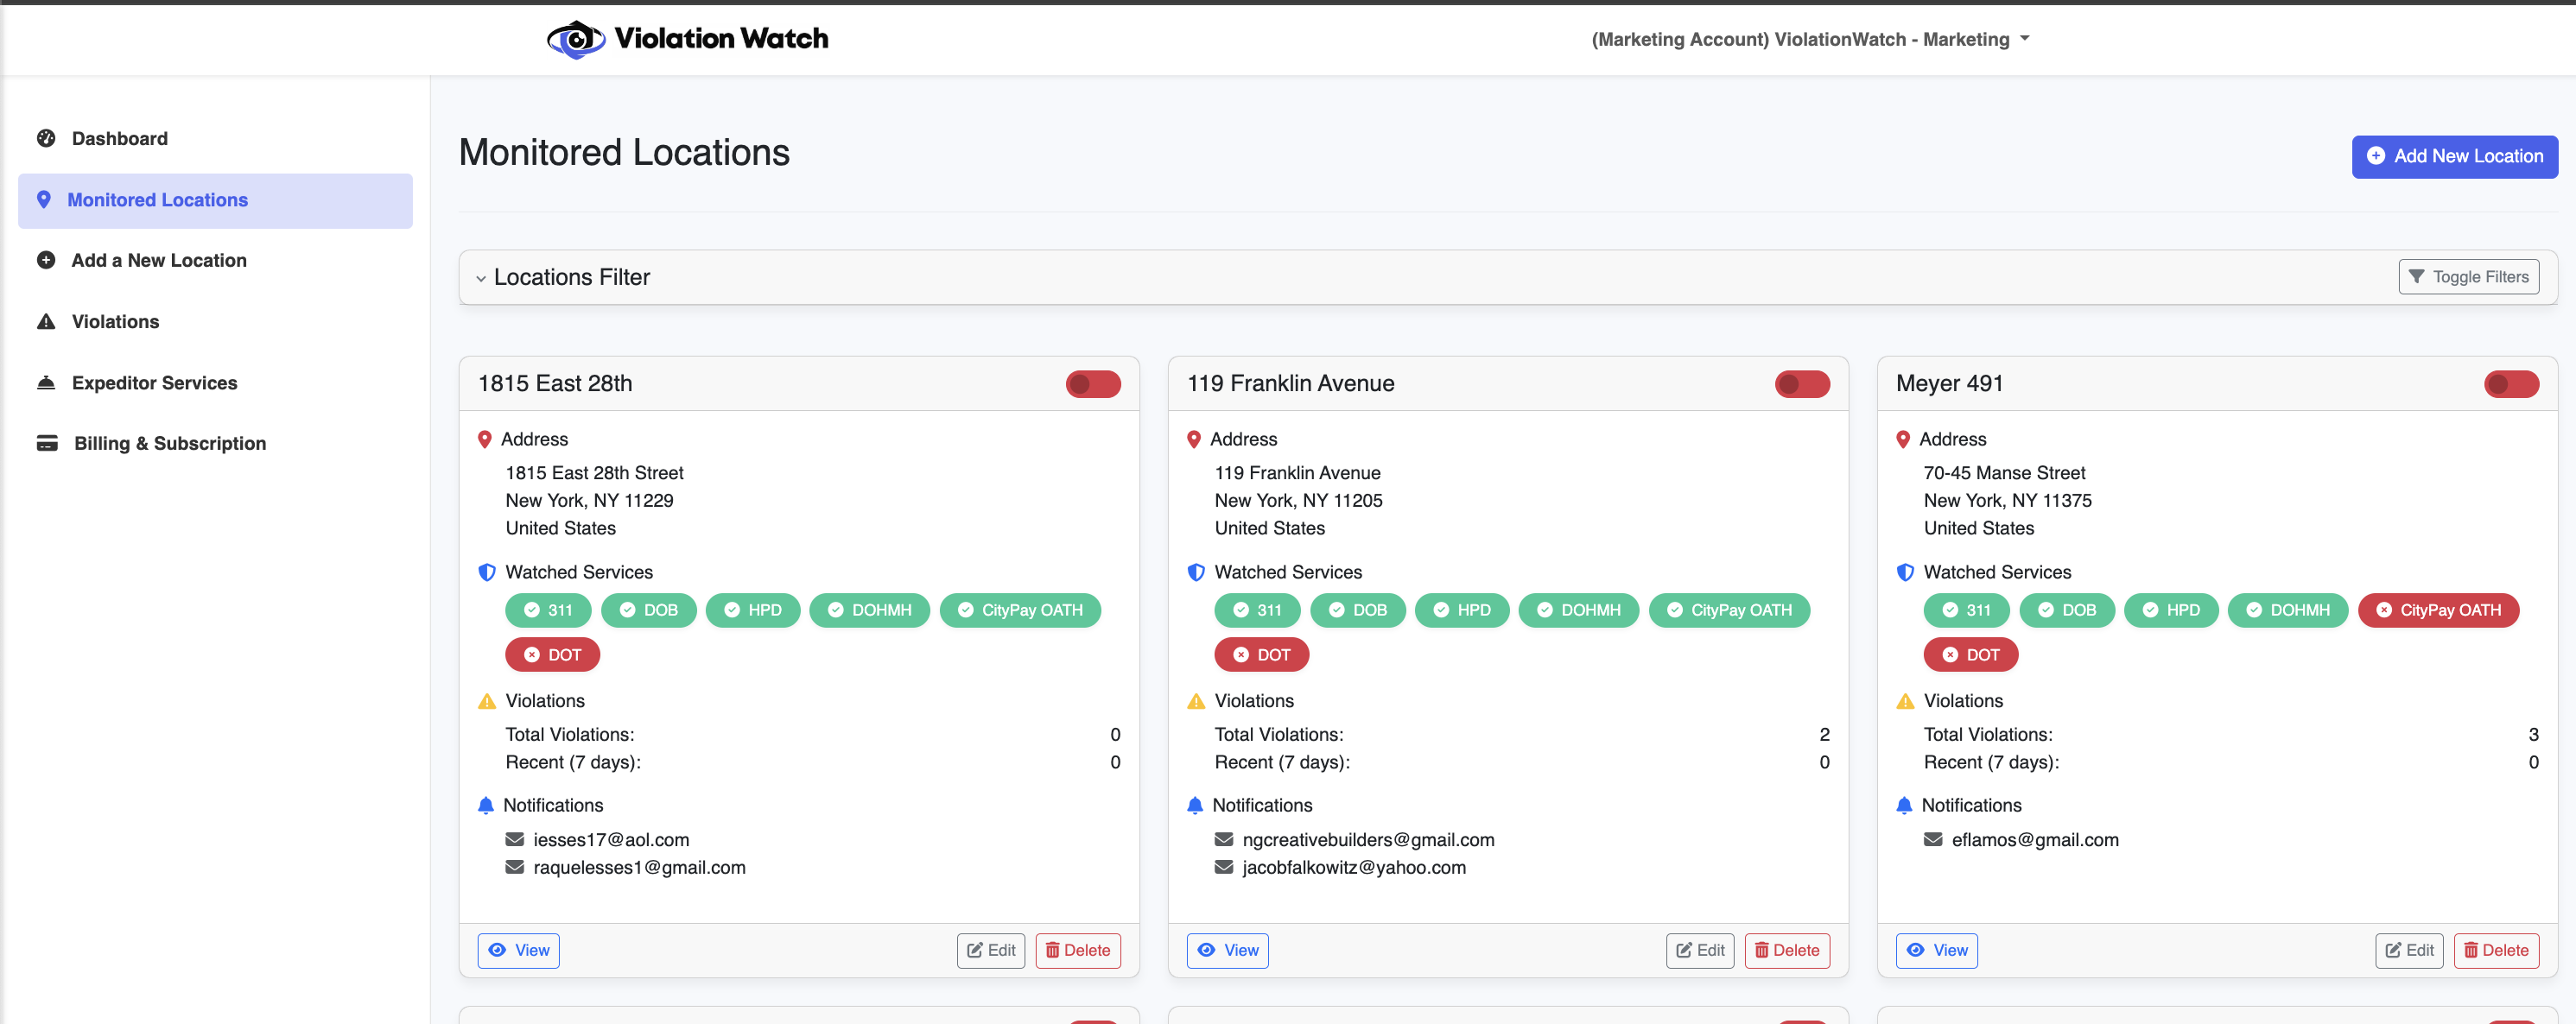This screenshot has height=1024, width=2576.
Task: Click the 70-45 Manse Street address line
Action: 2004,472
